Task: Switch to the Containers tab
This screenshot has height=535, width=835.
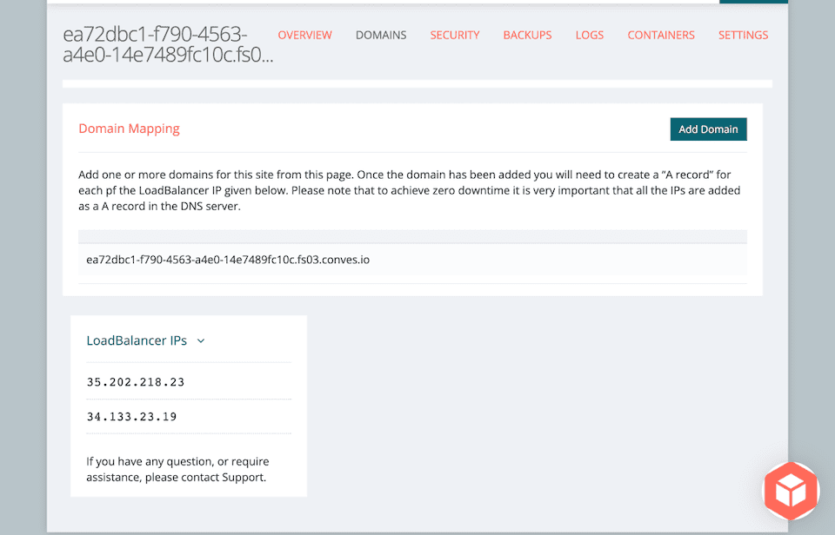Action: [660, 35]
